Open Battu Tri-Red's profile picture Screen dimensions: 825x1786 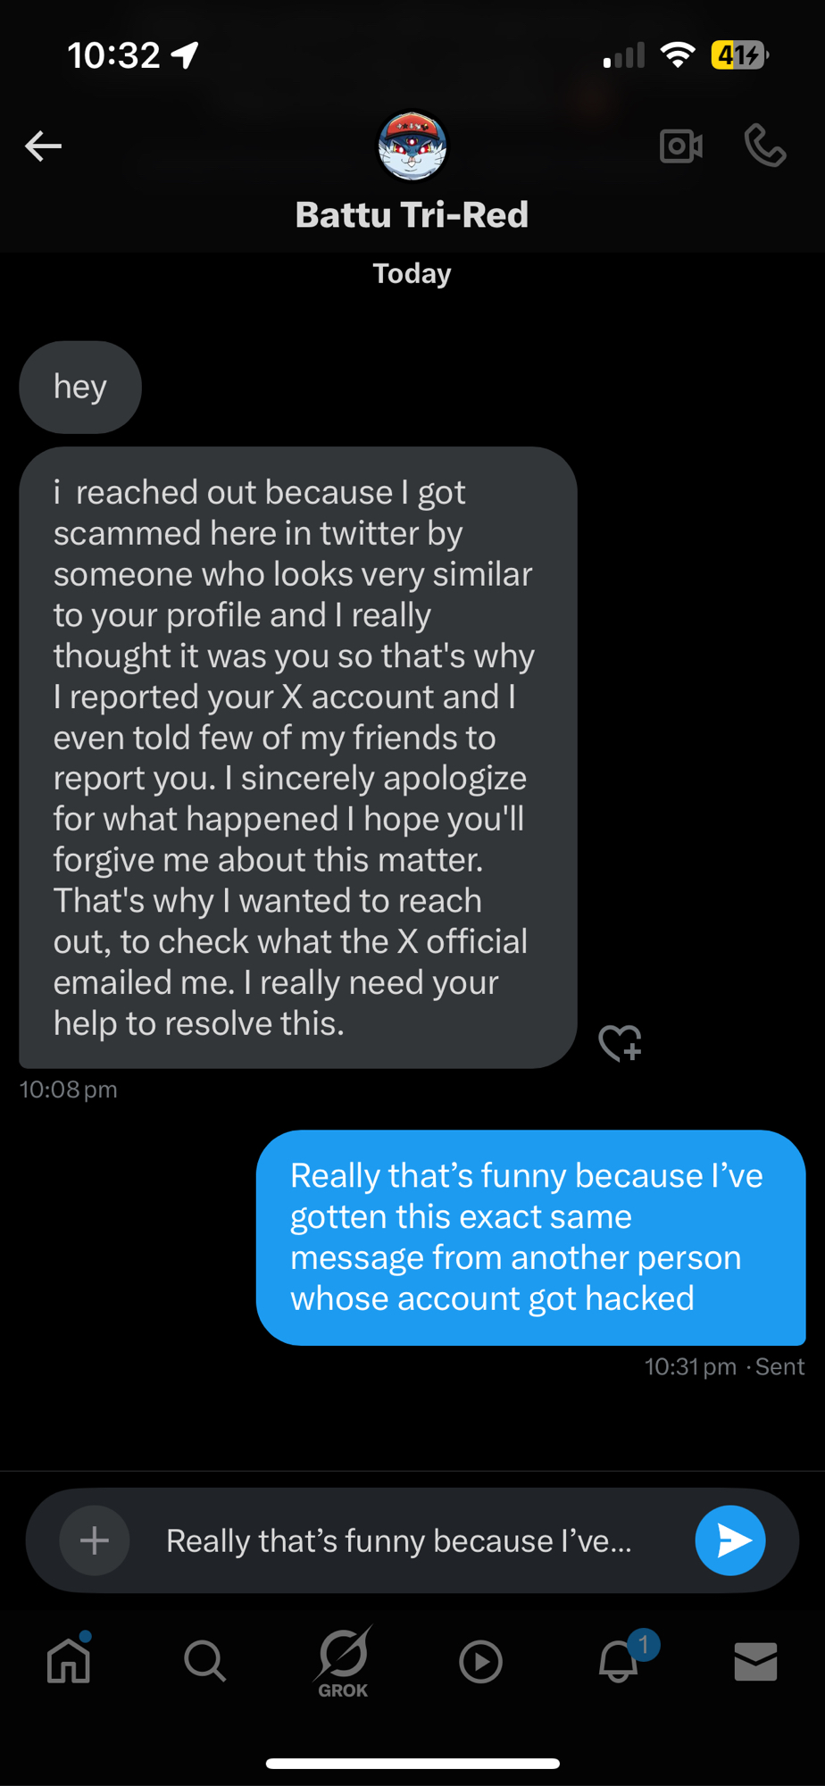point(412,146)
